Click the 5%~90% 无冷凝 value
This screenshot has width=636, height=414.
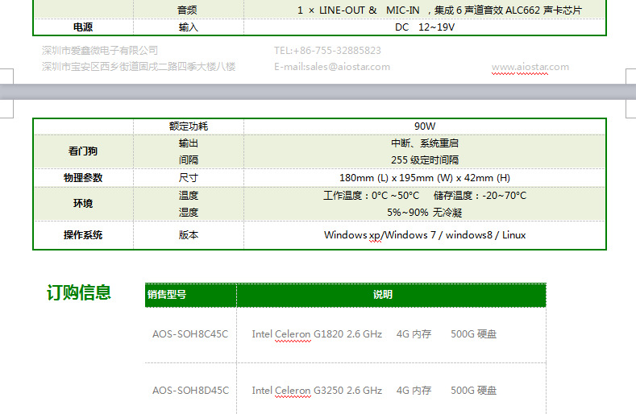(x=425, y=212)
